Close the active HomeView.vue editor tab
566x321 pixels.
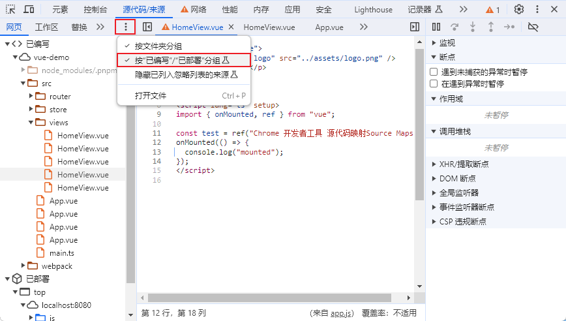click(x=231, y=27)
